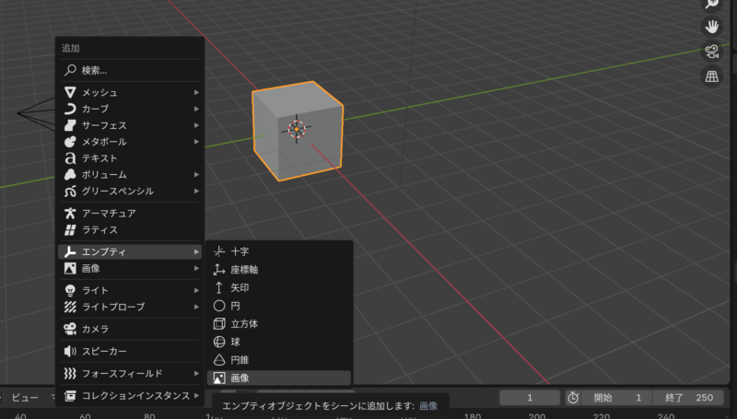The width and height of the screenshot is (737, 419).
Task: Click the pan view hand icon
Action: pyautogui.click(x=711, y=27)
